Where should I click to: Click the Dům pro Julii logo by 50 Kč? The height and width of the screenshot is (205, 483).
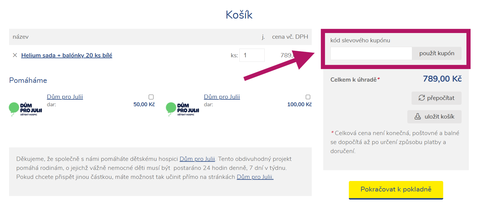26,109
